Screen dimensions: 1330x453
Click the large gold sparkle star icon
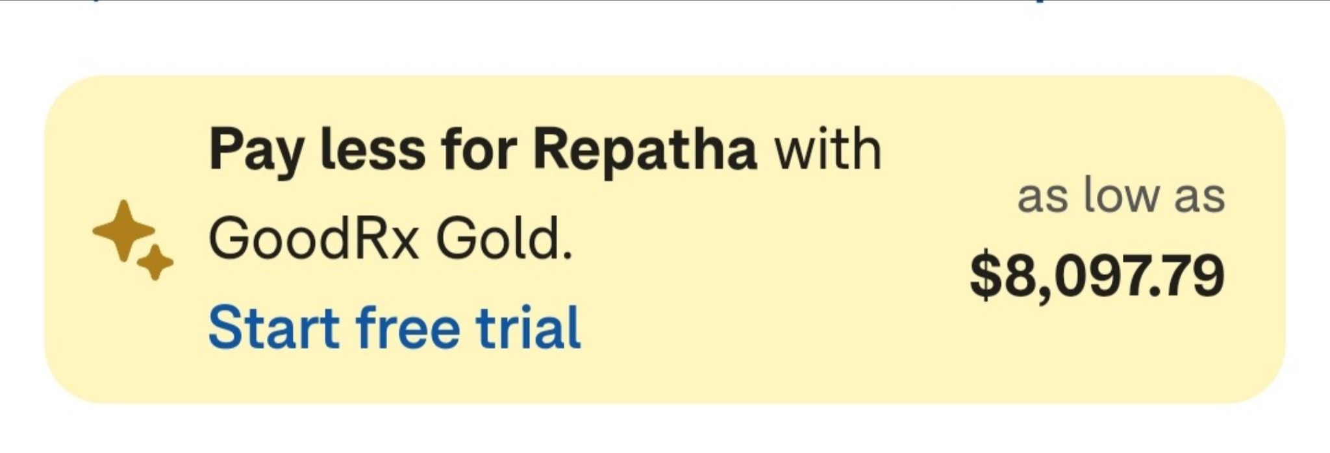[x=124, y=231]
